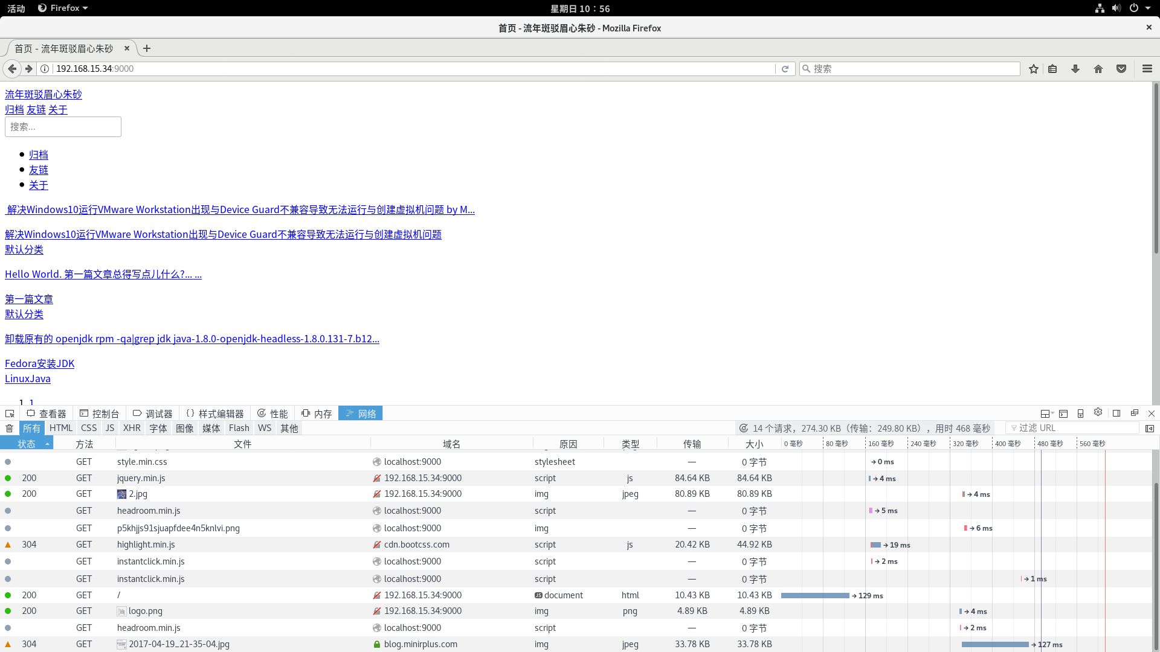Image resolution: width=1160 pixels, height=652 pixels.
Task: Open the 流年斑驳眉心朱砂 site title link
Action: pyautogui.click(x=43, y=94)
